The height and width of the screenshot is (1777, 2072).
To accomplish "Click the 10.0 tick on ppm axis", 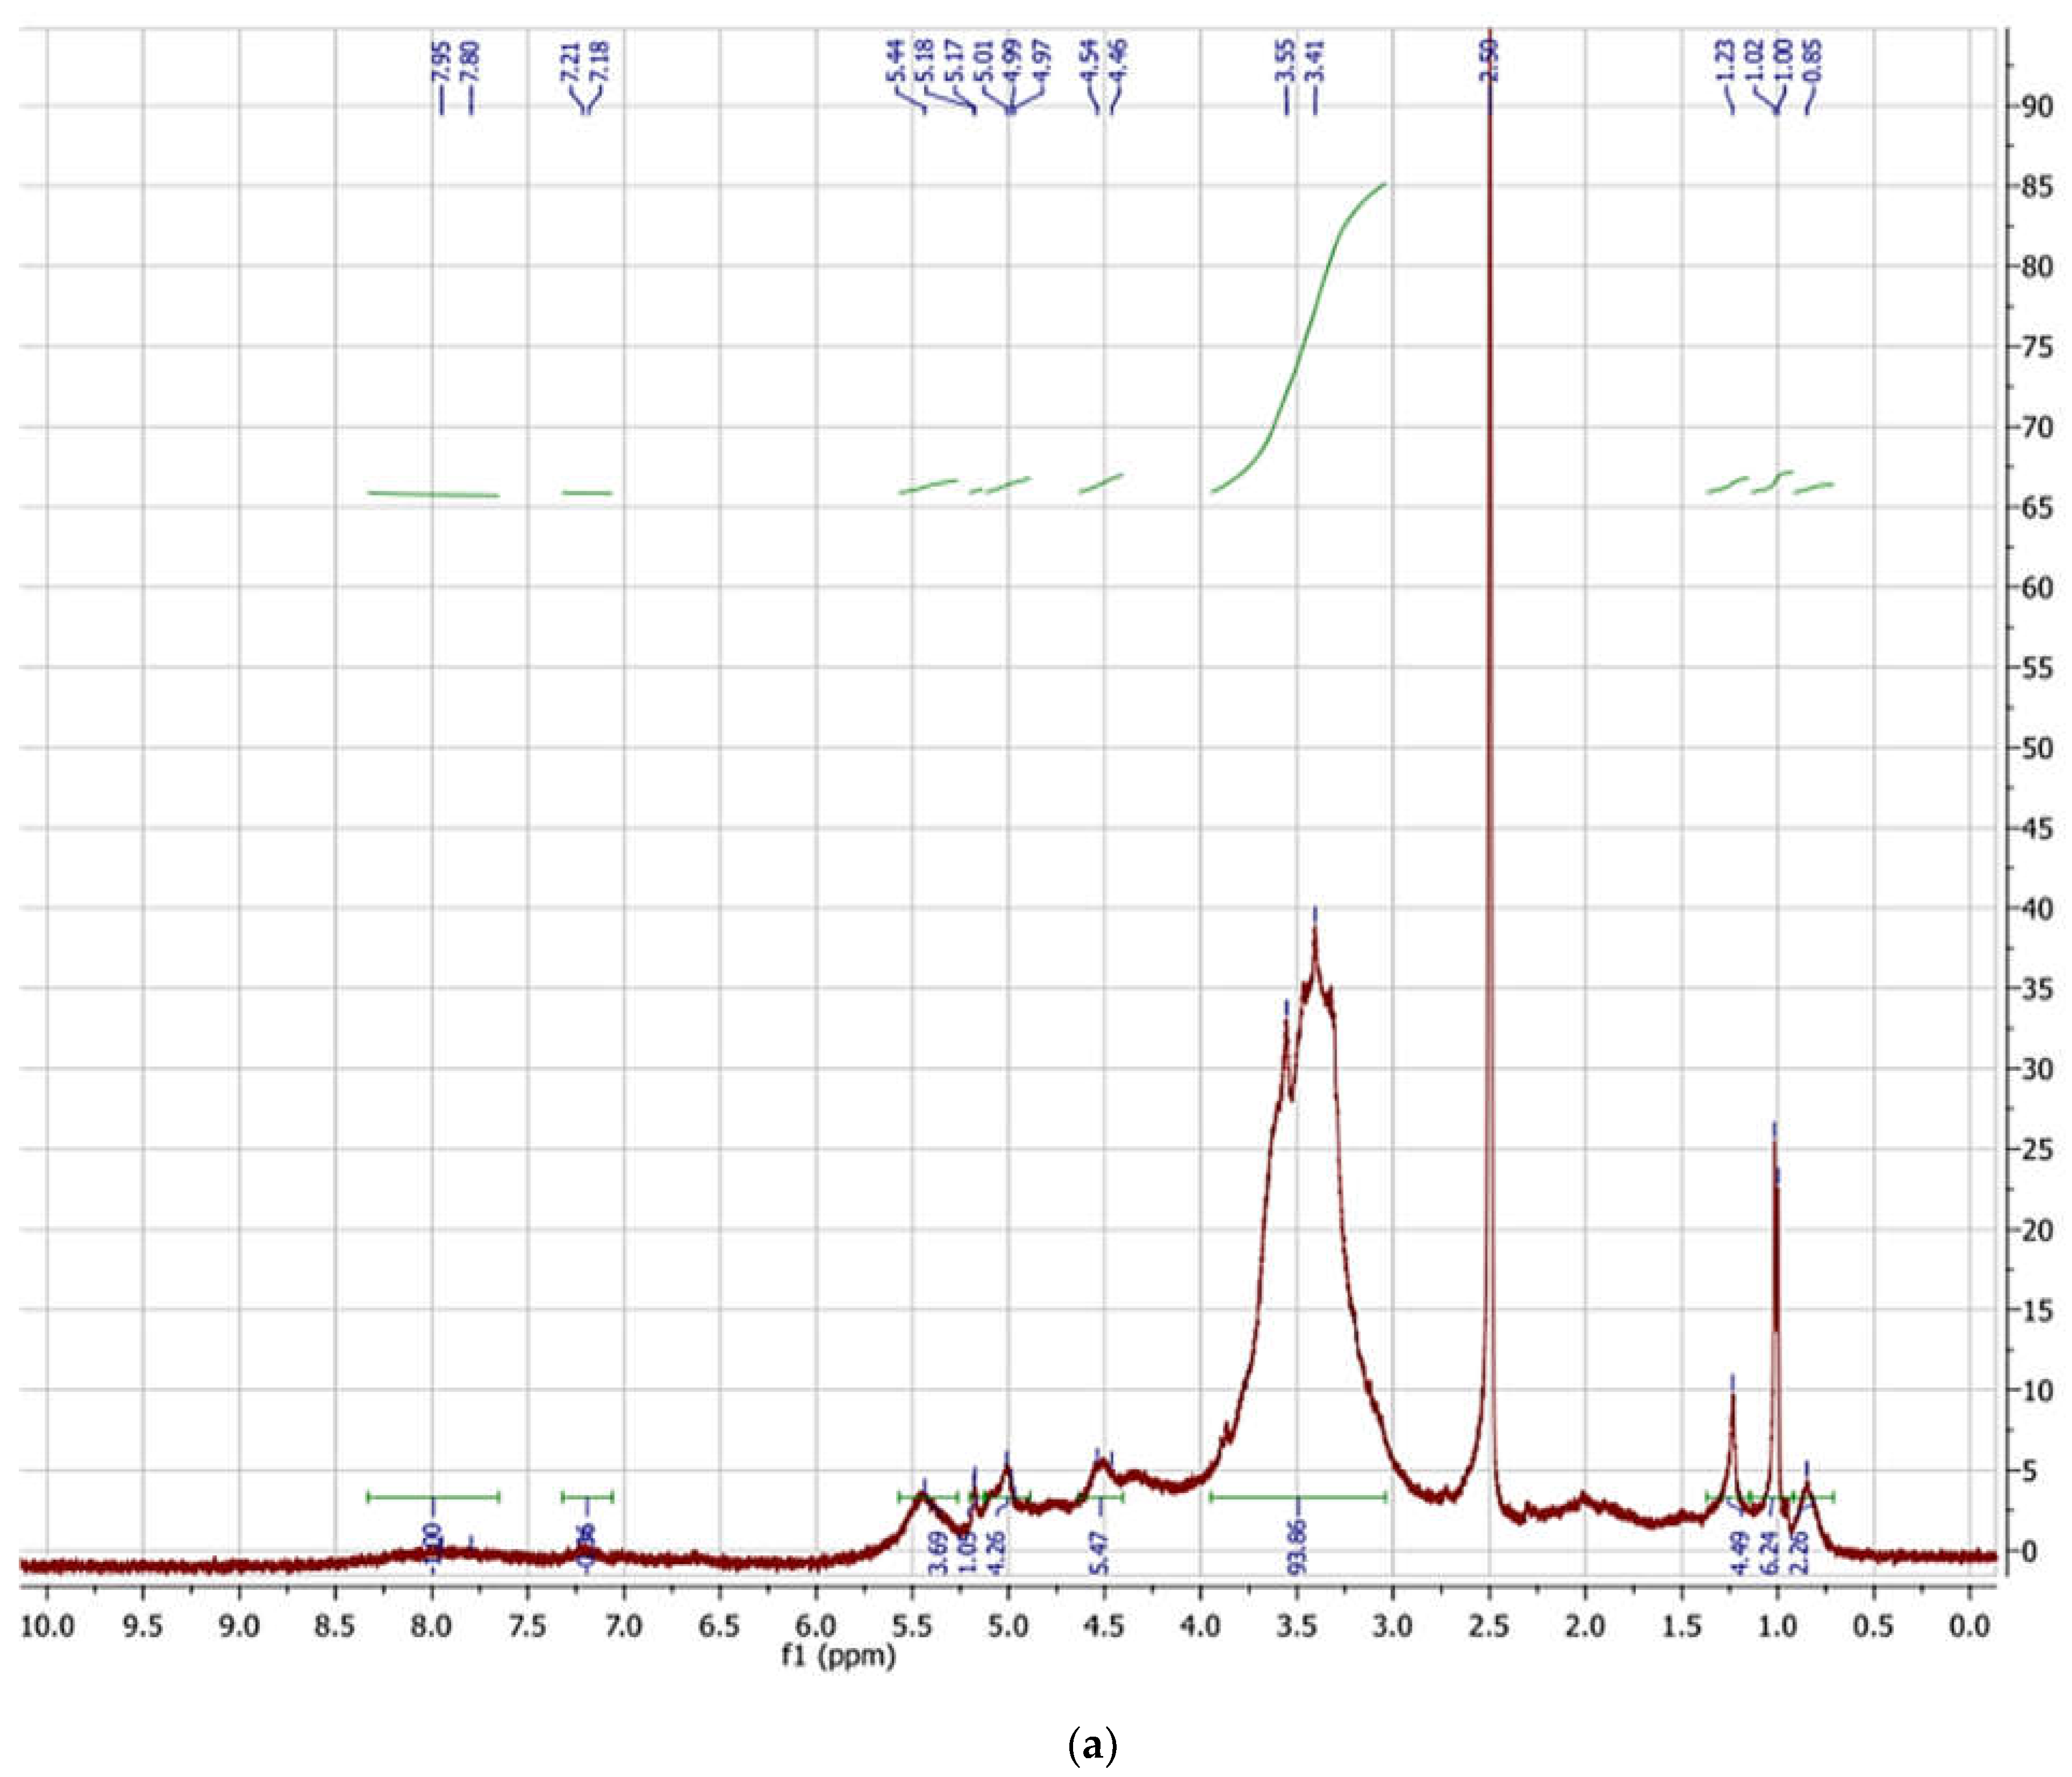I will (47, 1626).
